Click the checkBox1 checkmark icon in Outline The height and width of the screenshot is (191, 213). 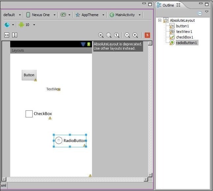(x=172, y=37)
